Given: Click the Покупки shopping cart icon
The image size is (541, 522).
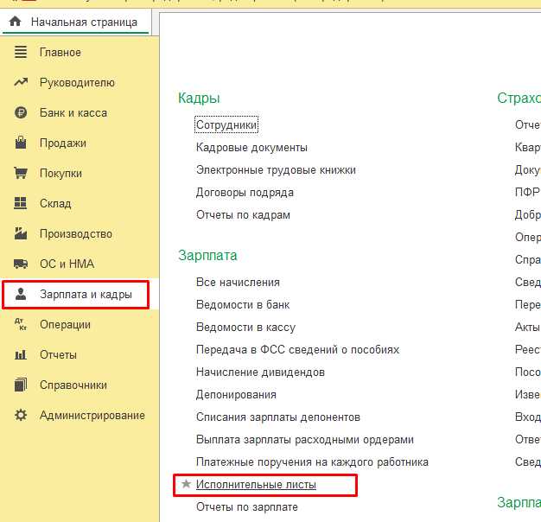Looking at the screenshot, I should 22,174.
